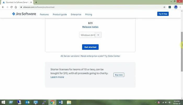Go to the home page icon
This screenshot has height=105, width=183.
(x=16, y=7)
